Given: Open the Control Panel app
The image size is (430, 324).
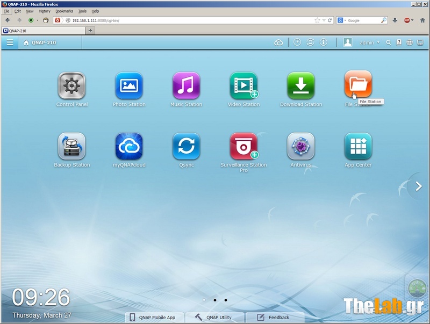Looking at the screenshot, I should (x=71, y=85).
